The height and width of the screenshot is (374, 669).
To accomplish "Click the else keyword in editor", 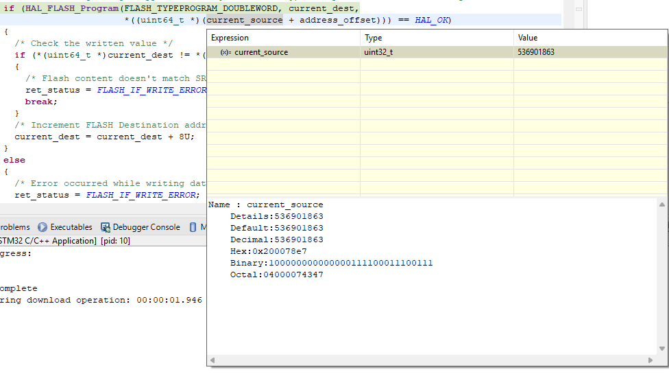I will point(14,160).
